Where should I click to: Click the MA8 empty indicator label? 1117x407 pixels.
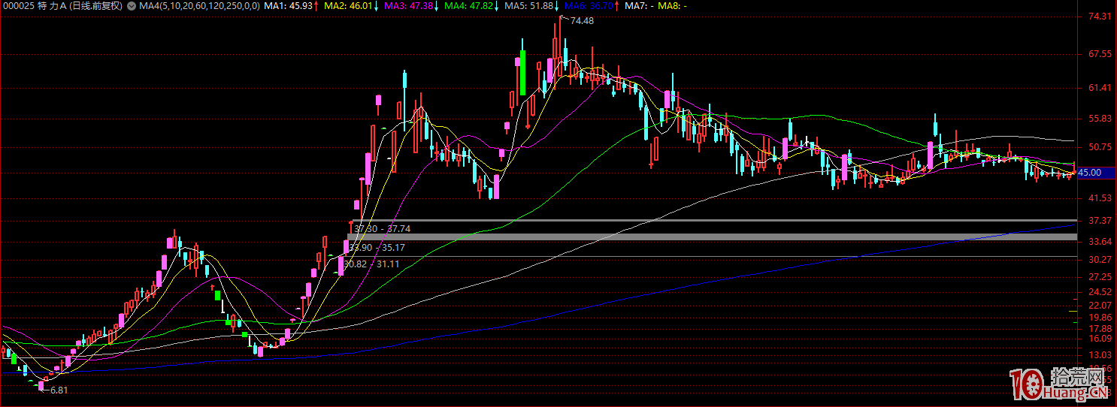pos(673,6)
